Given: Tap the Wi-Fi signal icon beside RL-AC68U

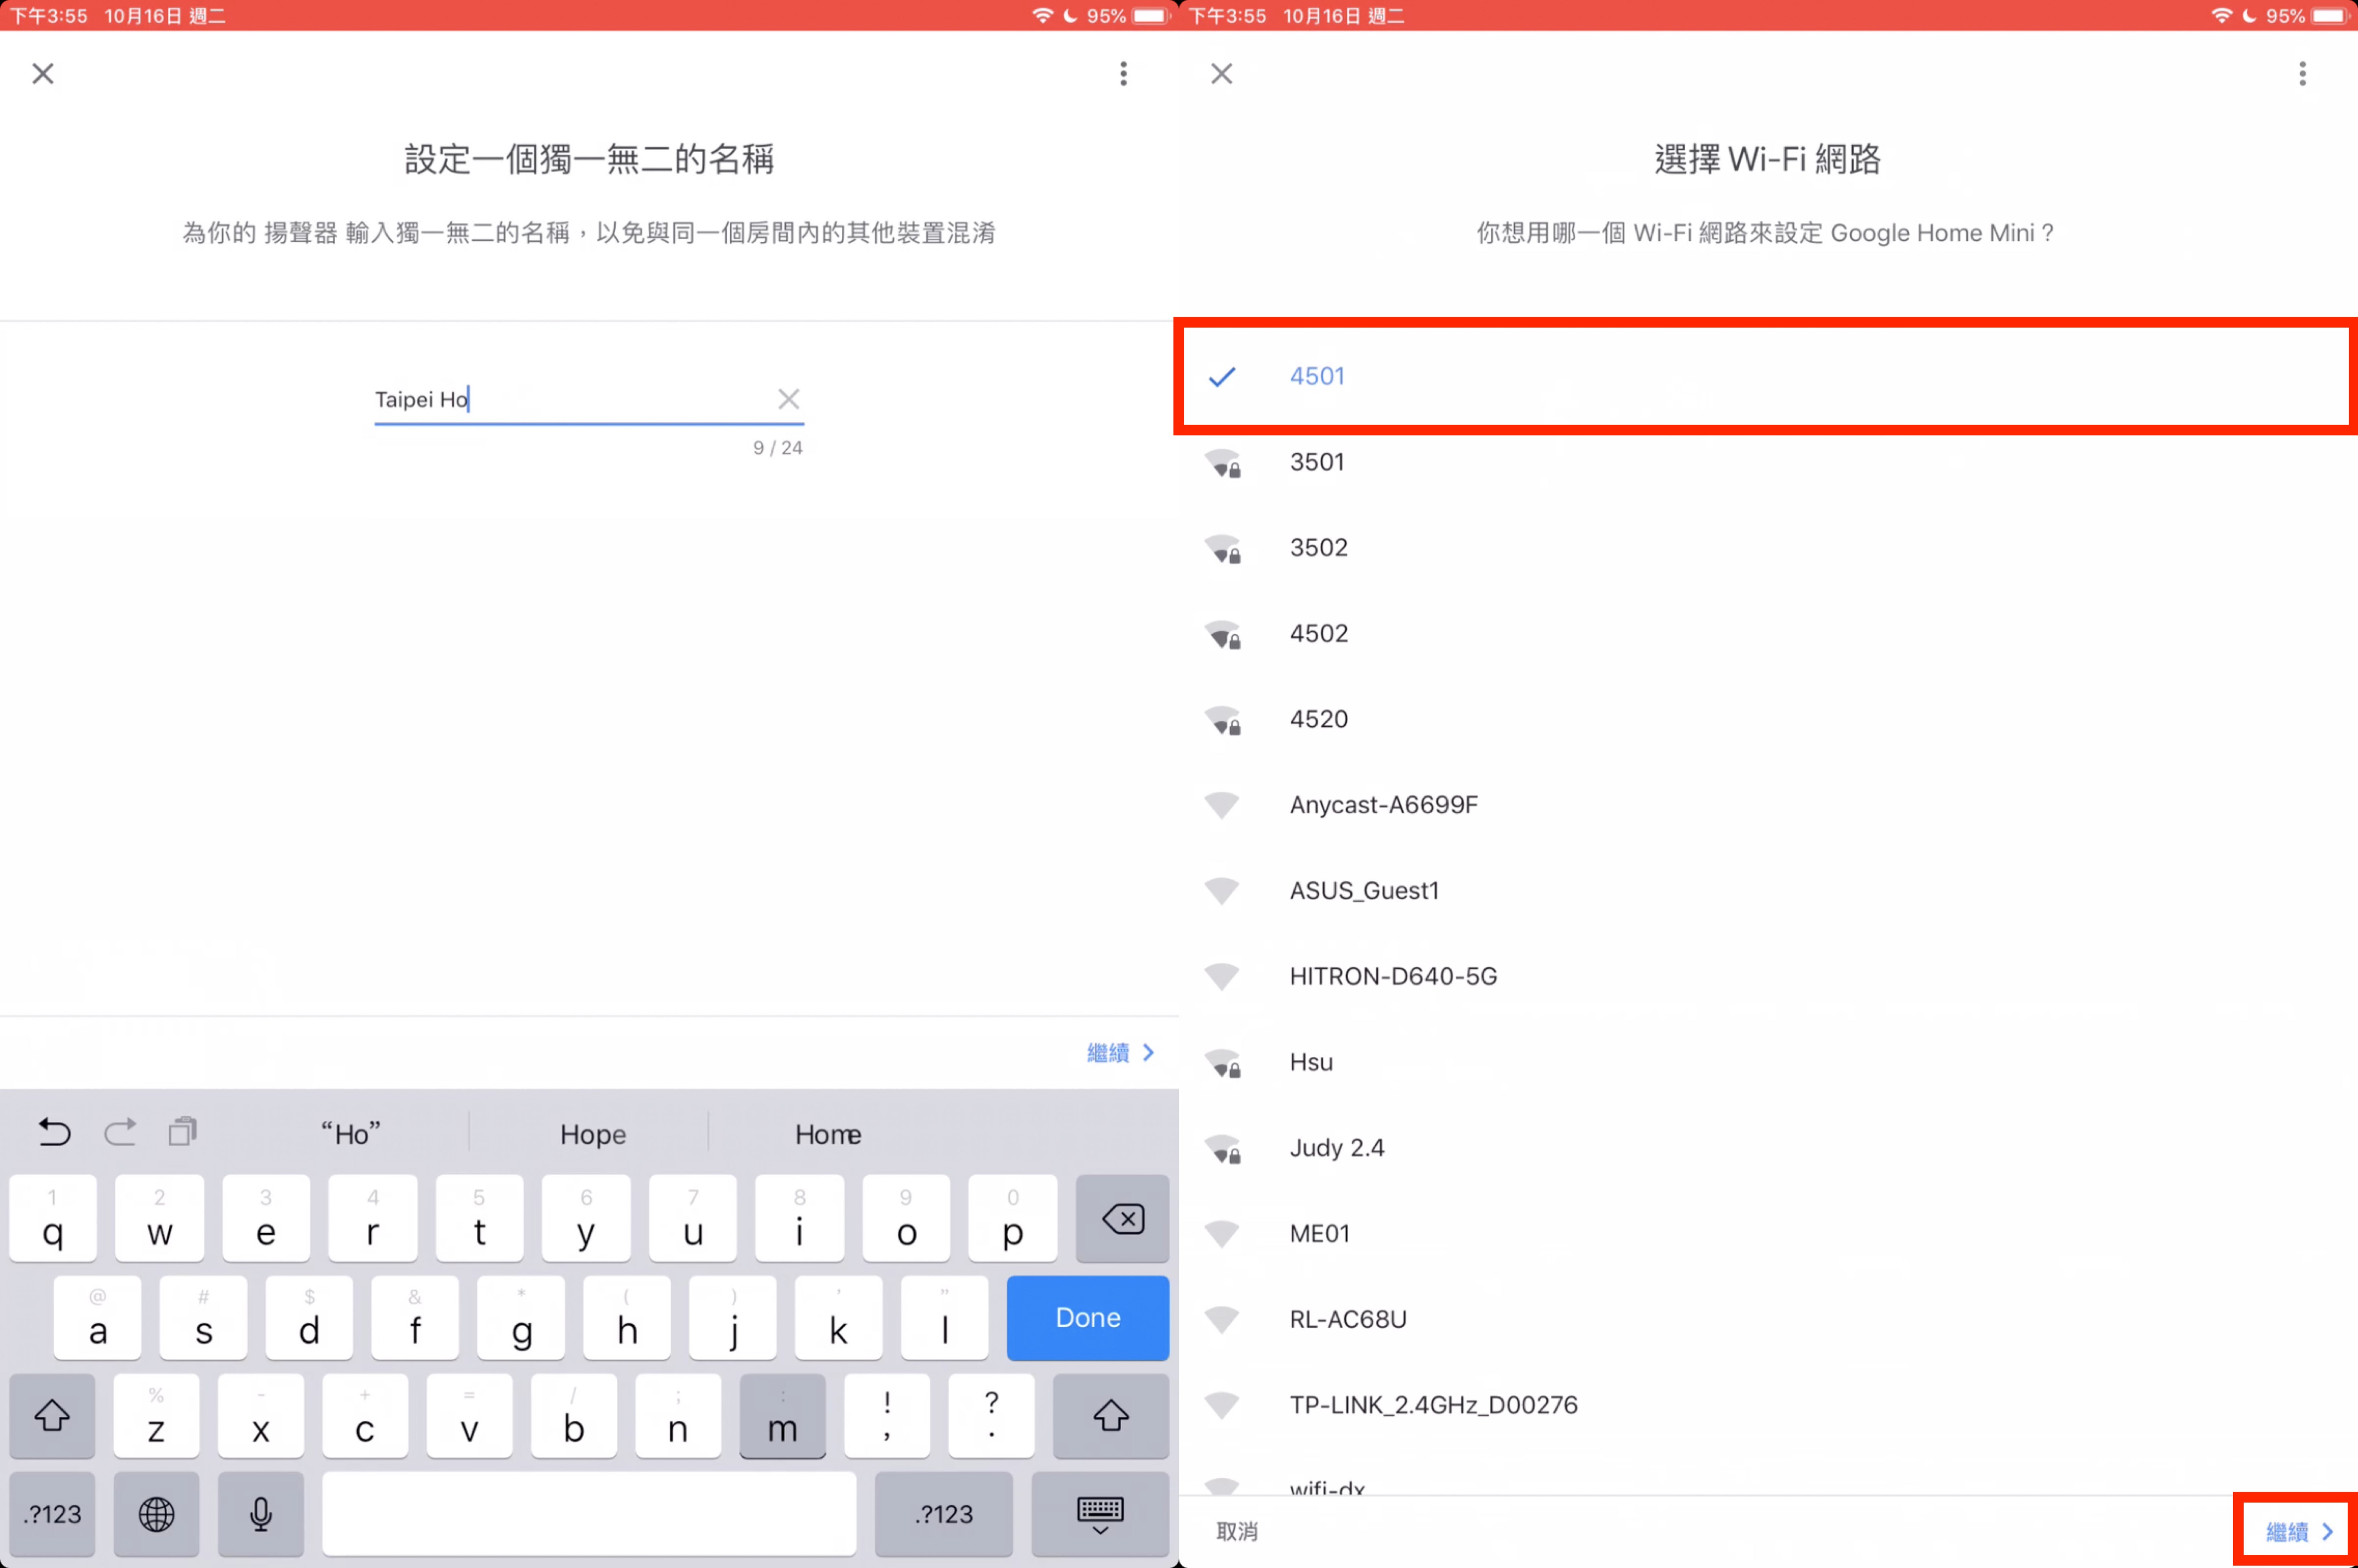Looking at the screenshot, I should [1221, 1320].
